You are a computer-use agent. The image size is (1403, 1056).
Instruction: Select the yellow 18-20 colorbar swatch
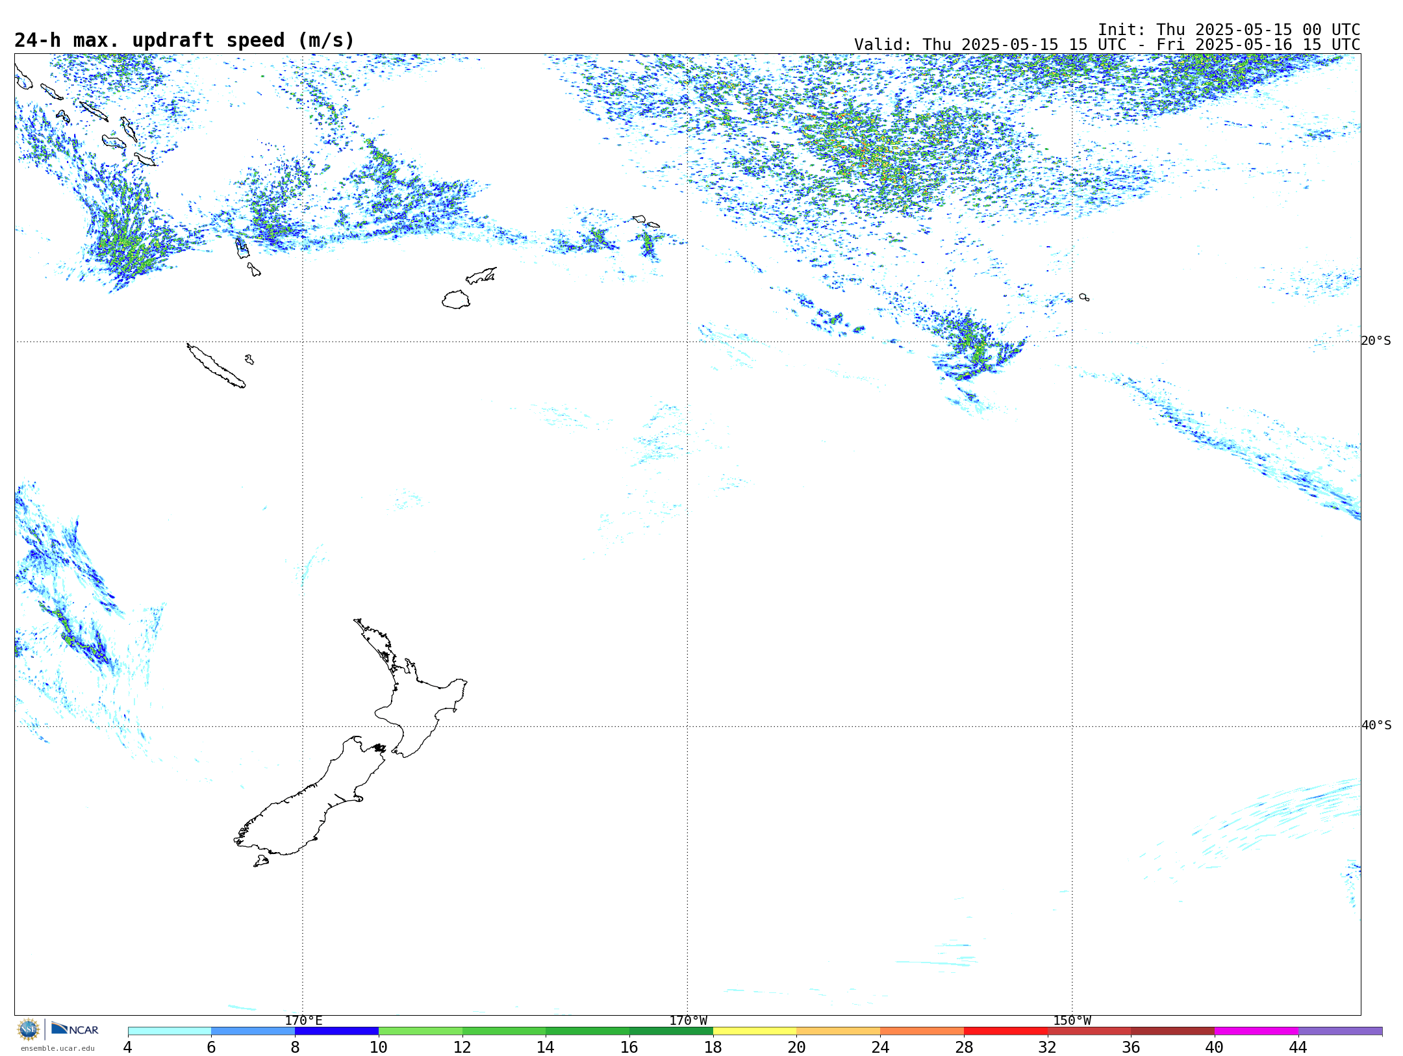pyautogui.click(x=755, y=1031)
